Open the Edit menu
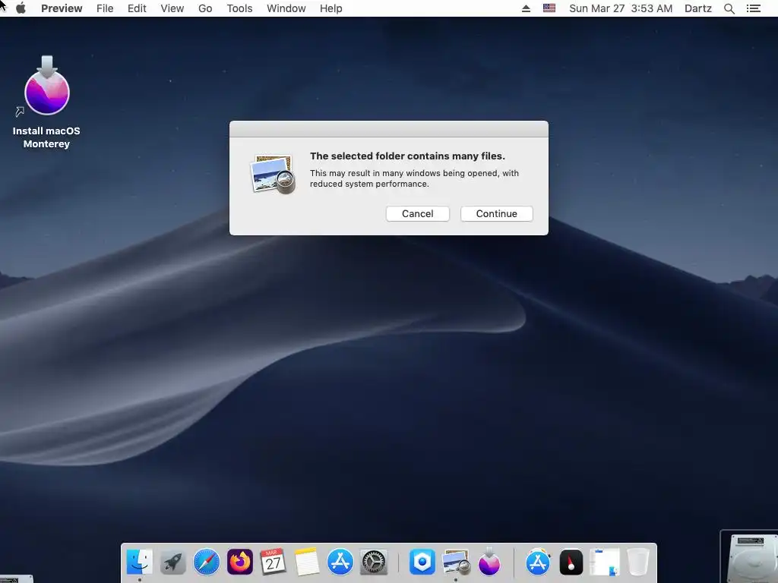778x583 pixels. [x=137, y=8]
